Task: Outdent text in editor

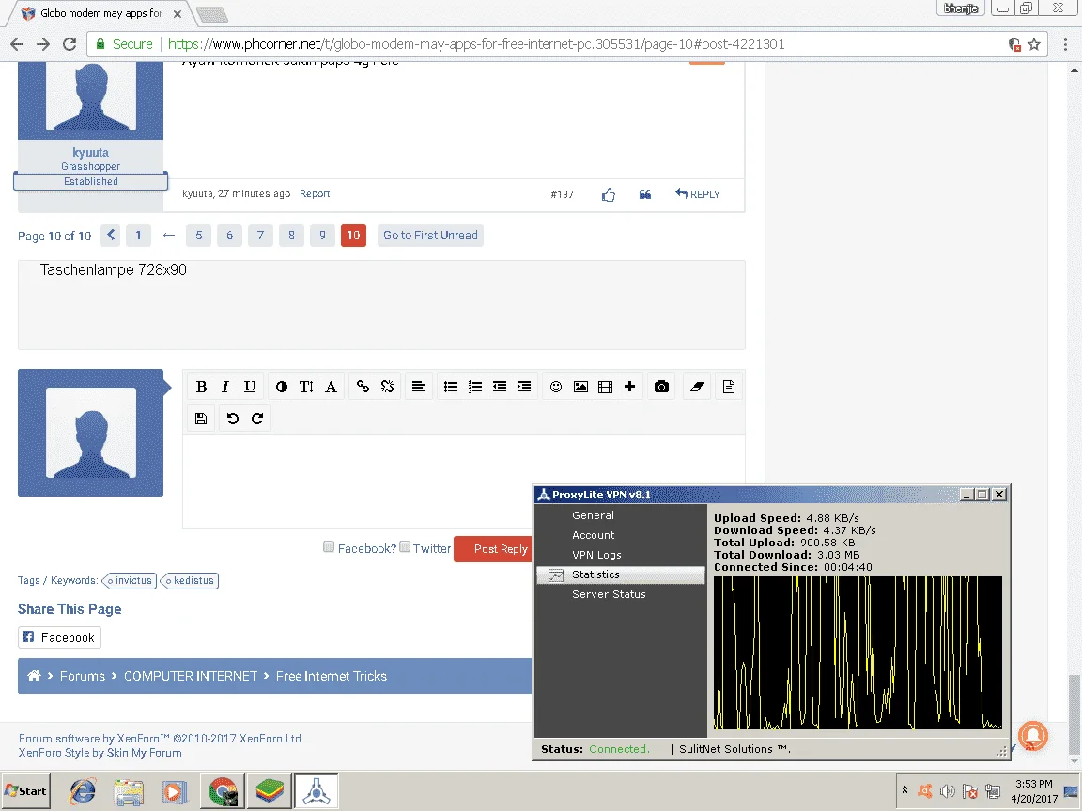Action: click(500, 387)
